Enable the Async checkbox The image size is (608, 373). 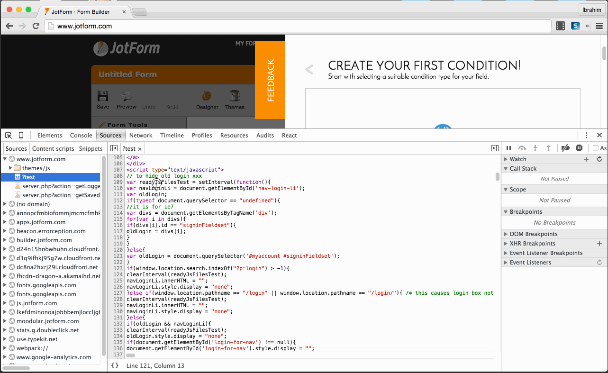point(596,148)
